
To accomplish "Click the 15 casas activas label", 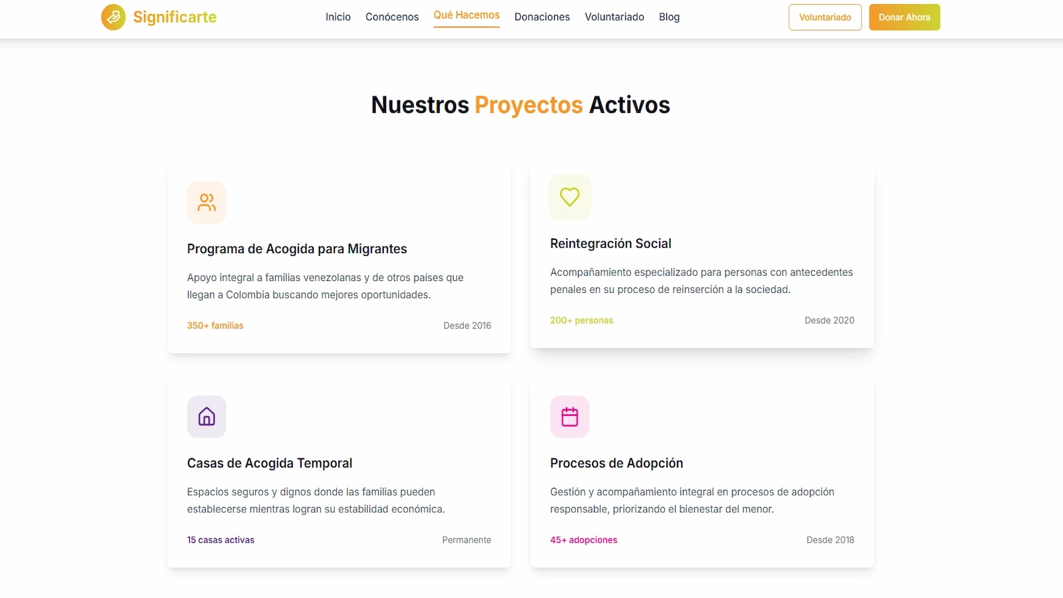I will (221, 540).
